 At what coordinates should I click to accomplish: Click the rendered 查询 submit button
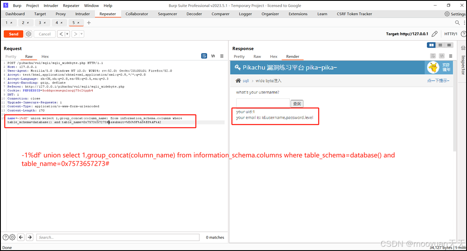(297, 104)
